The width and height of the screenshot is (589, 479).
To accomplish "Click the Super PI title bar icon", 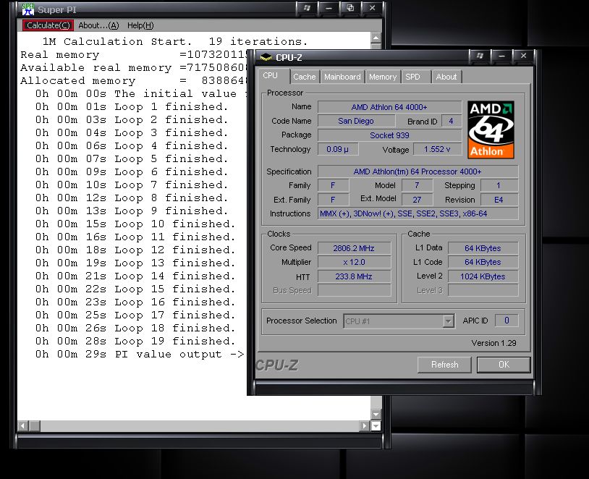I will (x=27, y=9).
